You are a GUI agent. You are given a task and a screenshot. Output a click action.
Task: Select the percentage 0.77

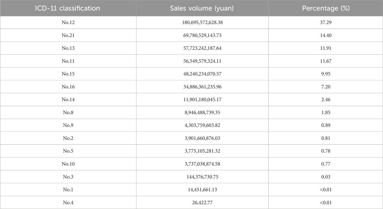pyautogui.click(x=326, y=164)
